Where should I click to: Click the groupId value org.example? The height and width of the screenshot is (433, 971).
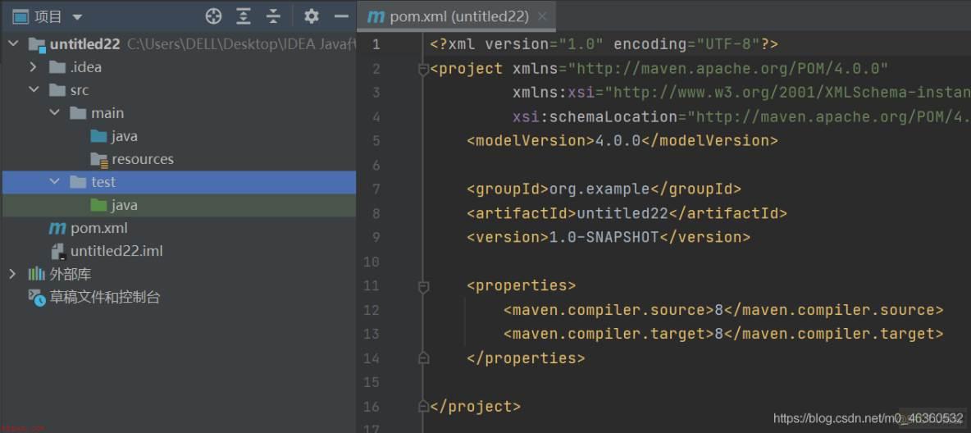pyautogui.click(x=599, y=189)
